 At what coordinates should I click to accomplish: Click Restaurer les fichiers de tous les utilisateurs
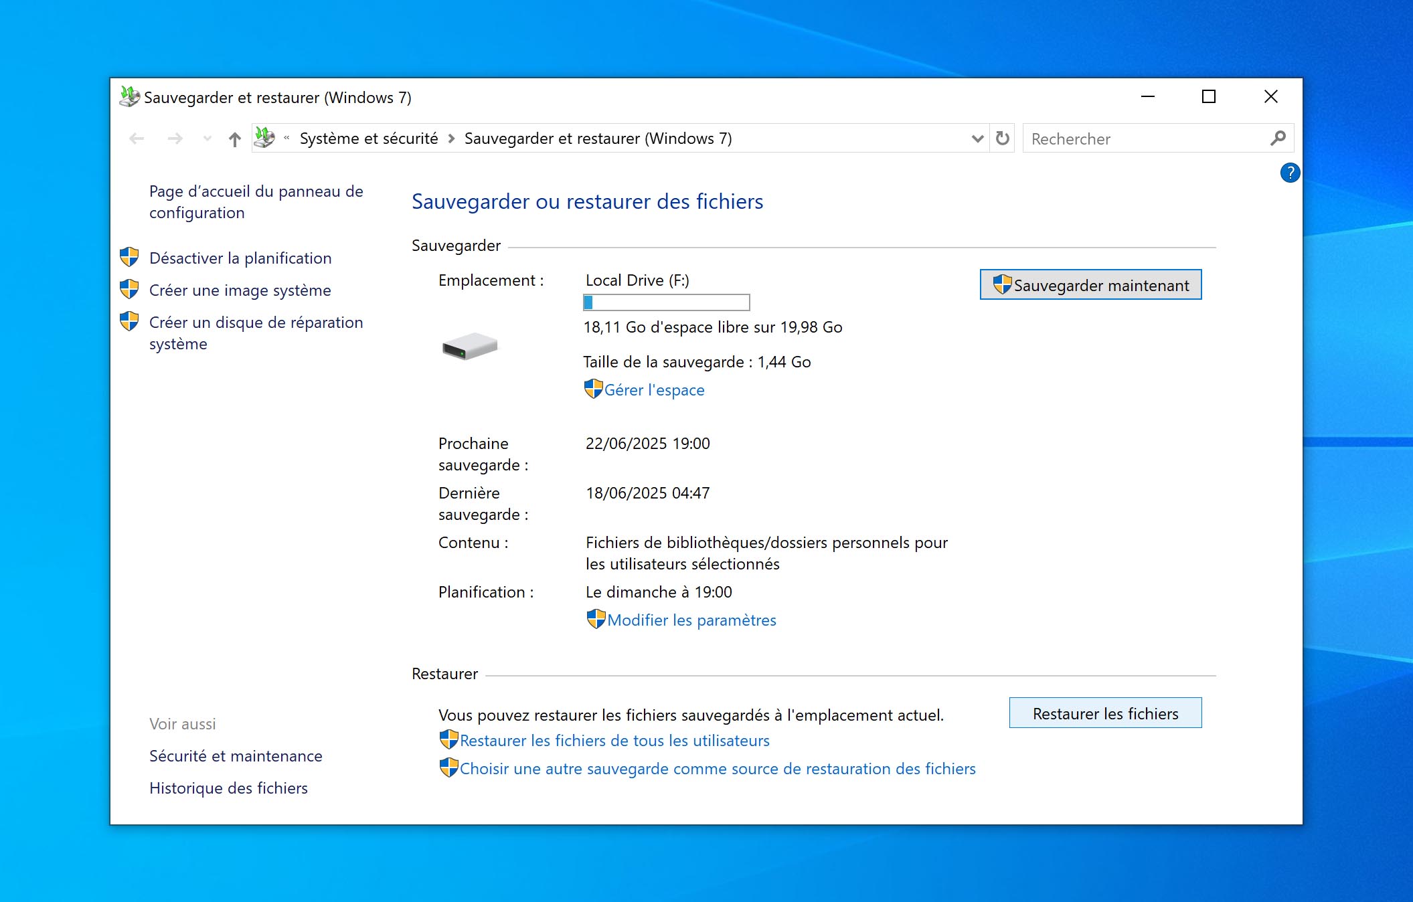pyautogui.click(x=614, y=741)
